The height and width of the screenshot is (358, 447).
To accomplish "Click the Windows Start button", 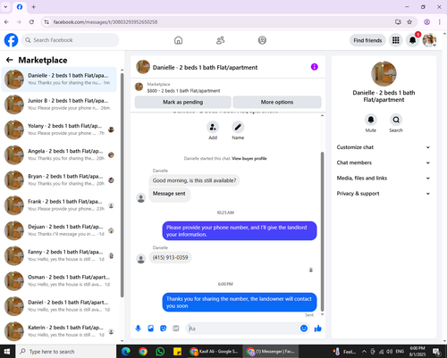I will (x=6, y=352).
